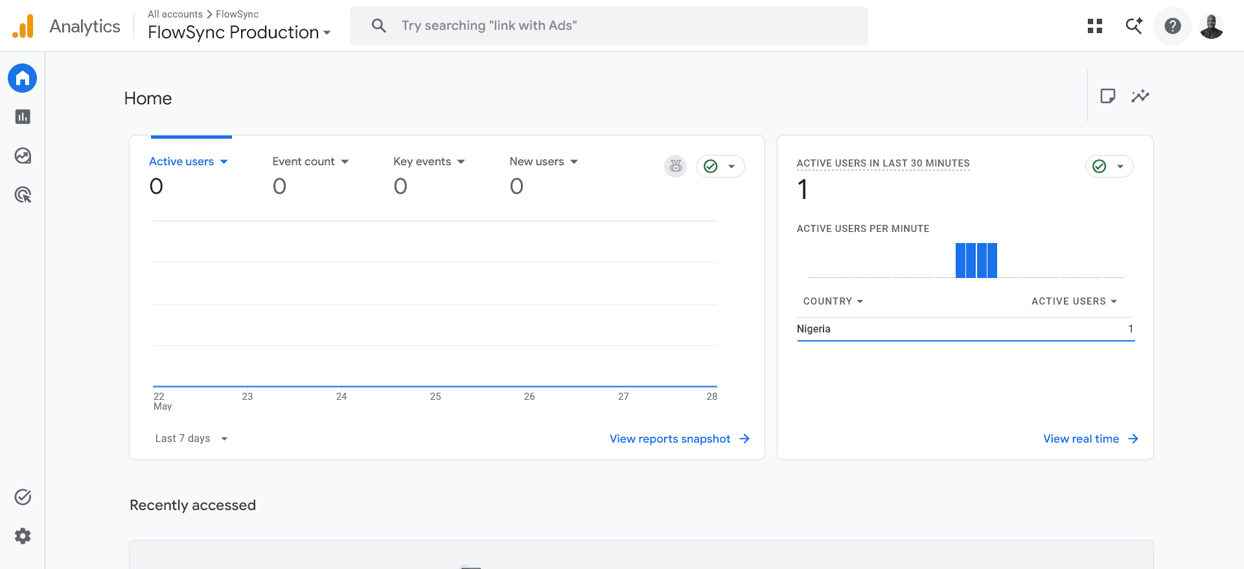Open the COUNTRY dimension dropdown
This screenshot has height=569, width=1244.
tap(833, 301)
